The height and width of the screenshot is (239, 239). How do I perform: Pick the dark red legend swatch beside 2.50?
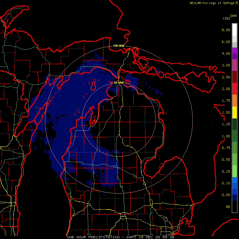pos(234,77)
